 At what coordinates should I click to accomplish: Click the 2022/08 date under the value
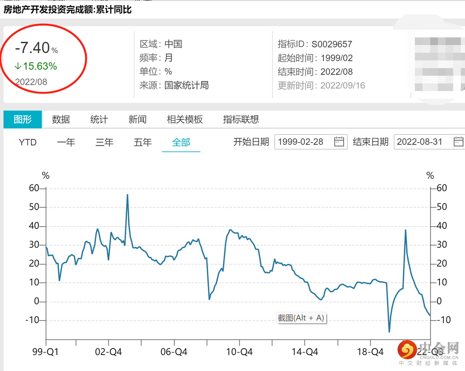click(x=31, y=82)
